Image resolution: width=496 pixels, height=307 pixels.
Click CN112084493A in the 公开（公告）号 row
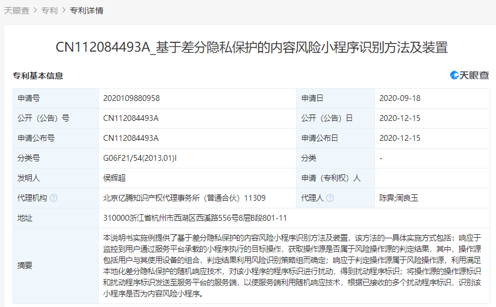point(130,118)
